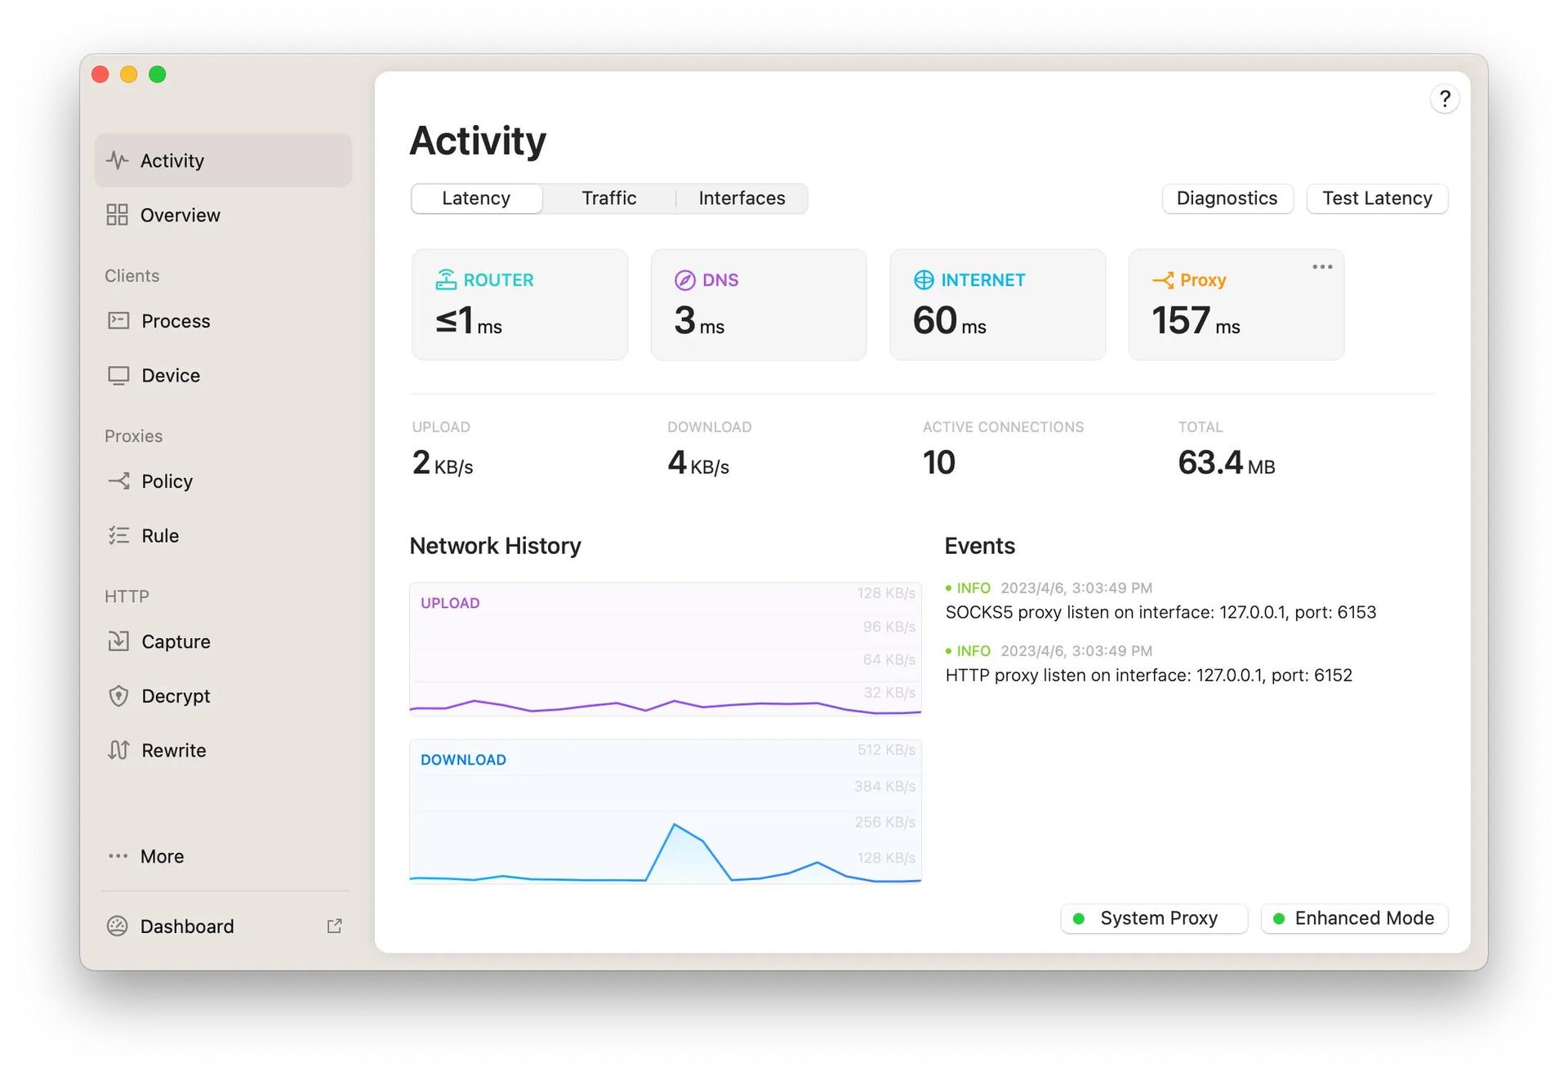The image size is (1568, 1076).
Task: Toggle Enhanced Mode on or off
Action: click(1354, 918)
